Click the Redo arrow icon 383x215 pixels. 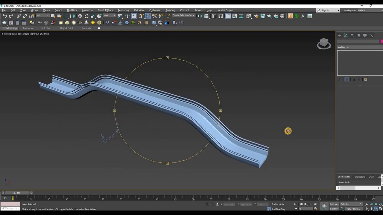11,16
